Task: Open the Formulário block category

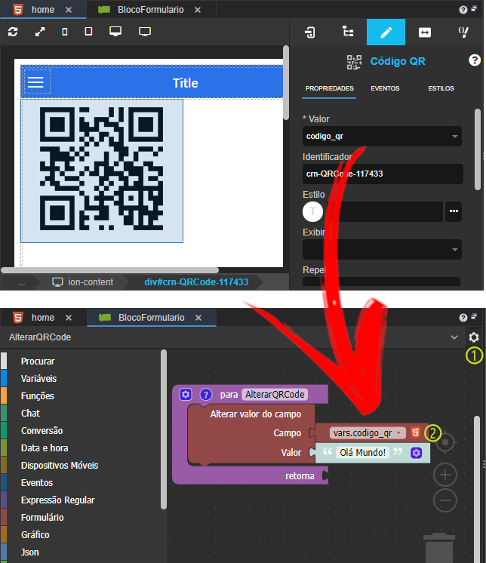Action: click(x=42, y=518)
